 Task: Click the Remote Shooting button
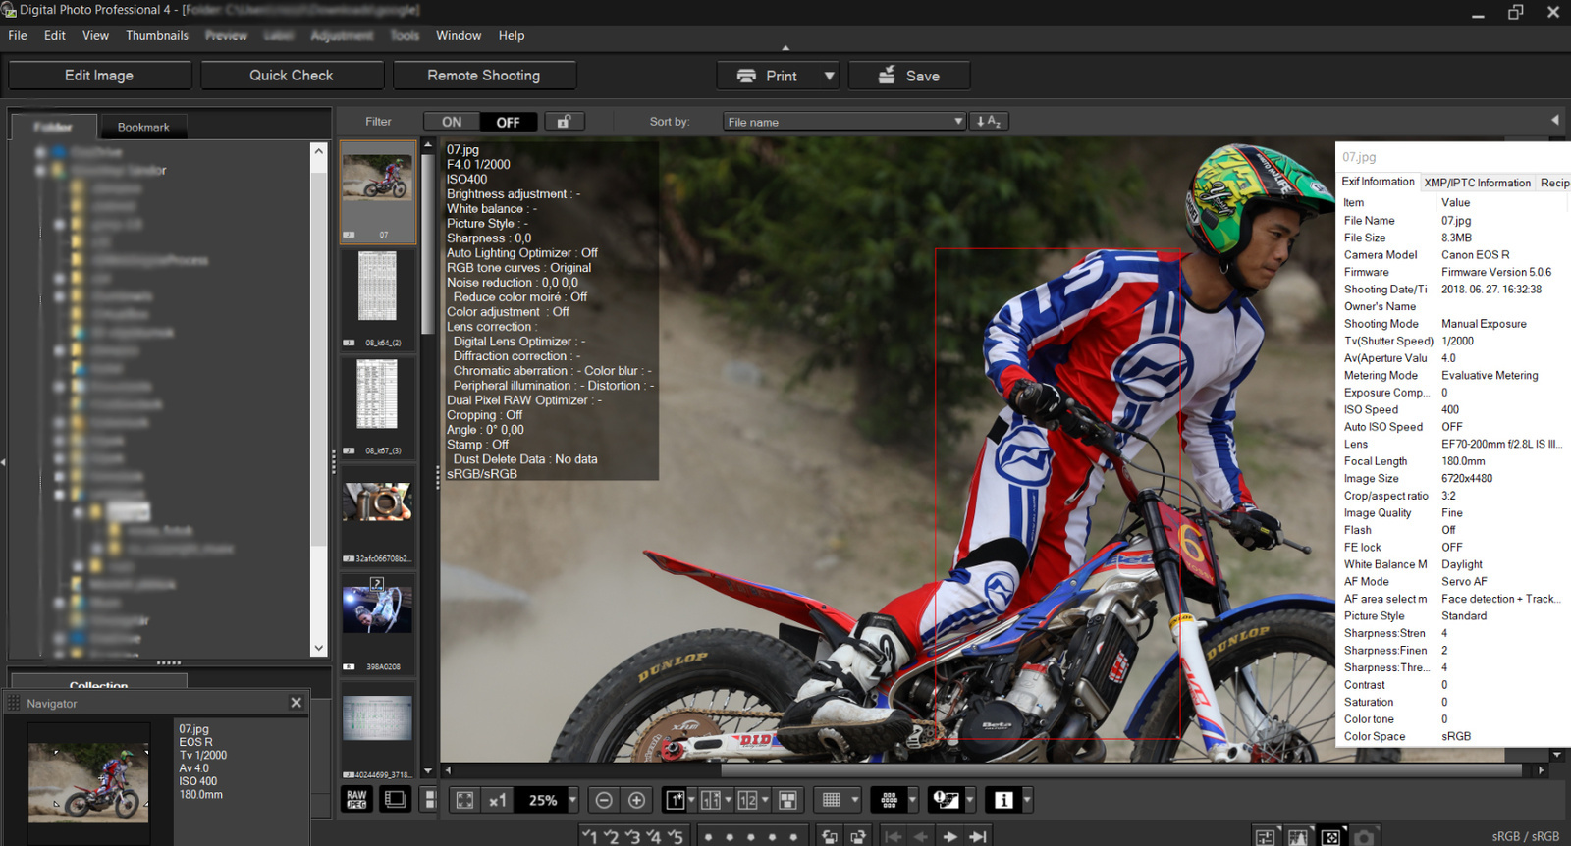[x=484, y=76]
